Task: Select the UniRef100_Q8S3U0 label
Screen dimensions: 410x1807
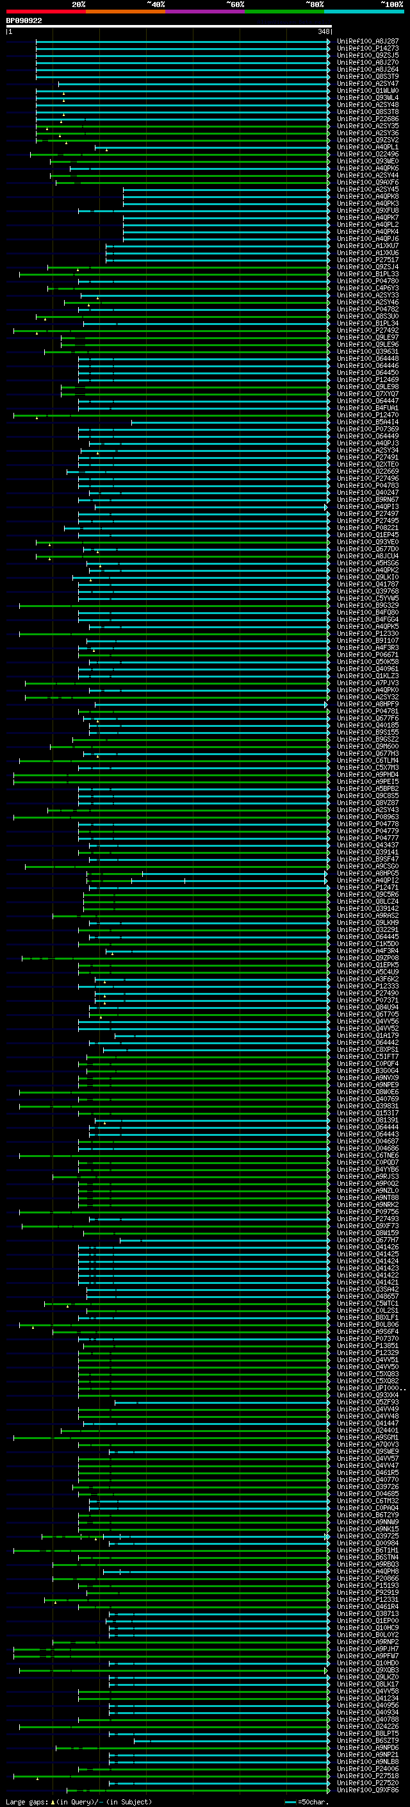Action: (x=368, y=317)
